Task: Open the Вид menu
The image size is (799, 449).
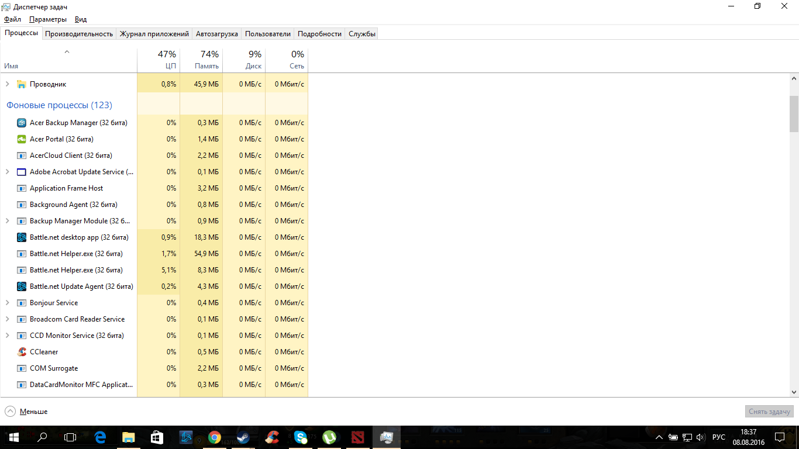Action: (x=81, y=19)
